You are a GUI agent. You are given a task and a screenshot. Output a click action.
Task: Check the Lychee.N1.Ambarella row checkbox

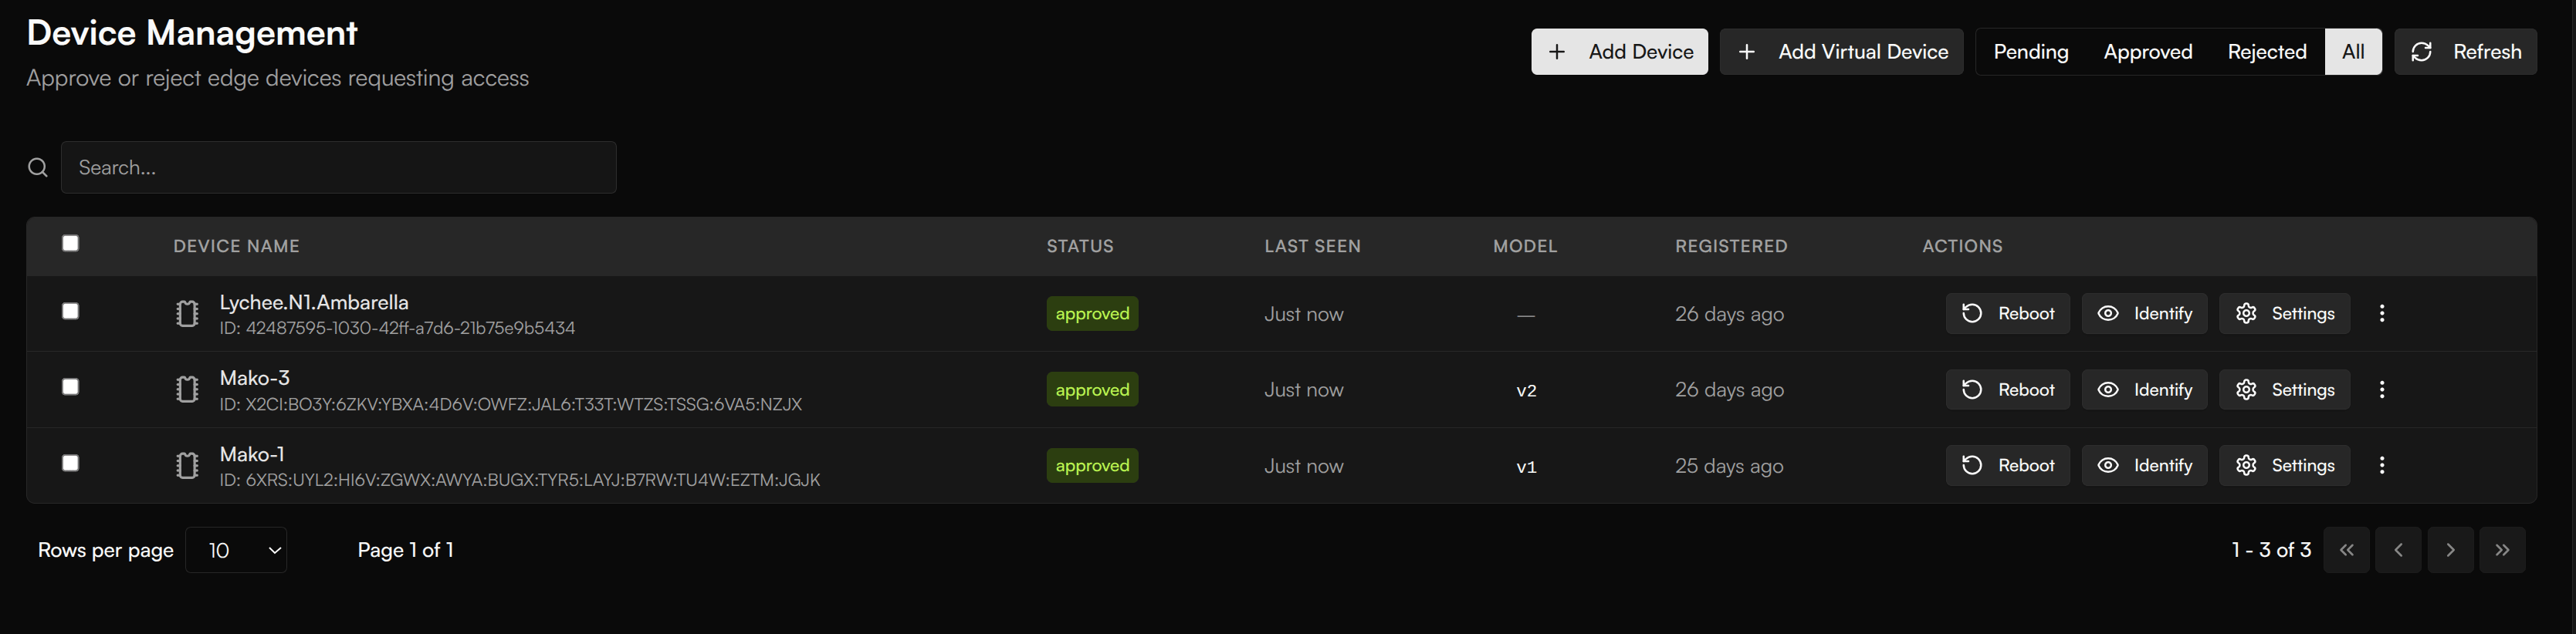coord(70,312)
